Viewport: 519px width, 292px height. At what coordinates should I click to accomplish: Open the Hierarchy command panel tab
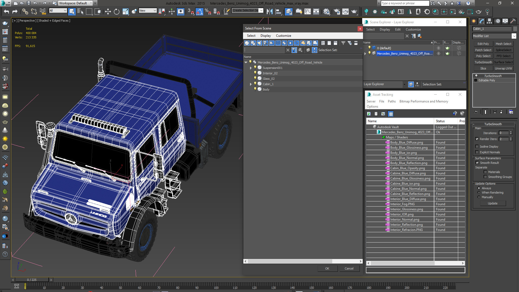(489, 21)
